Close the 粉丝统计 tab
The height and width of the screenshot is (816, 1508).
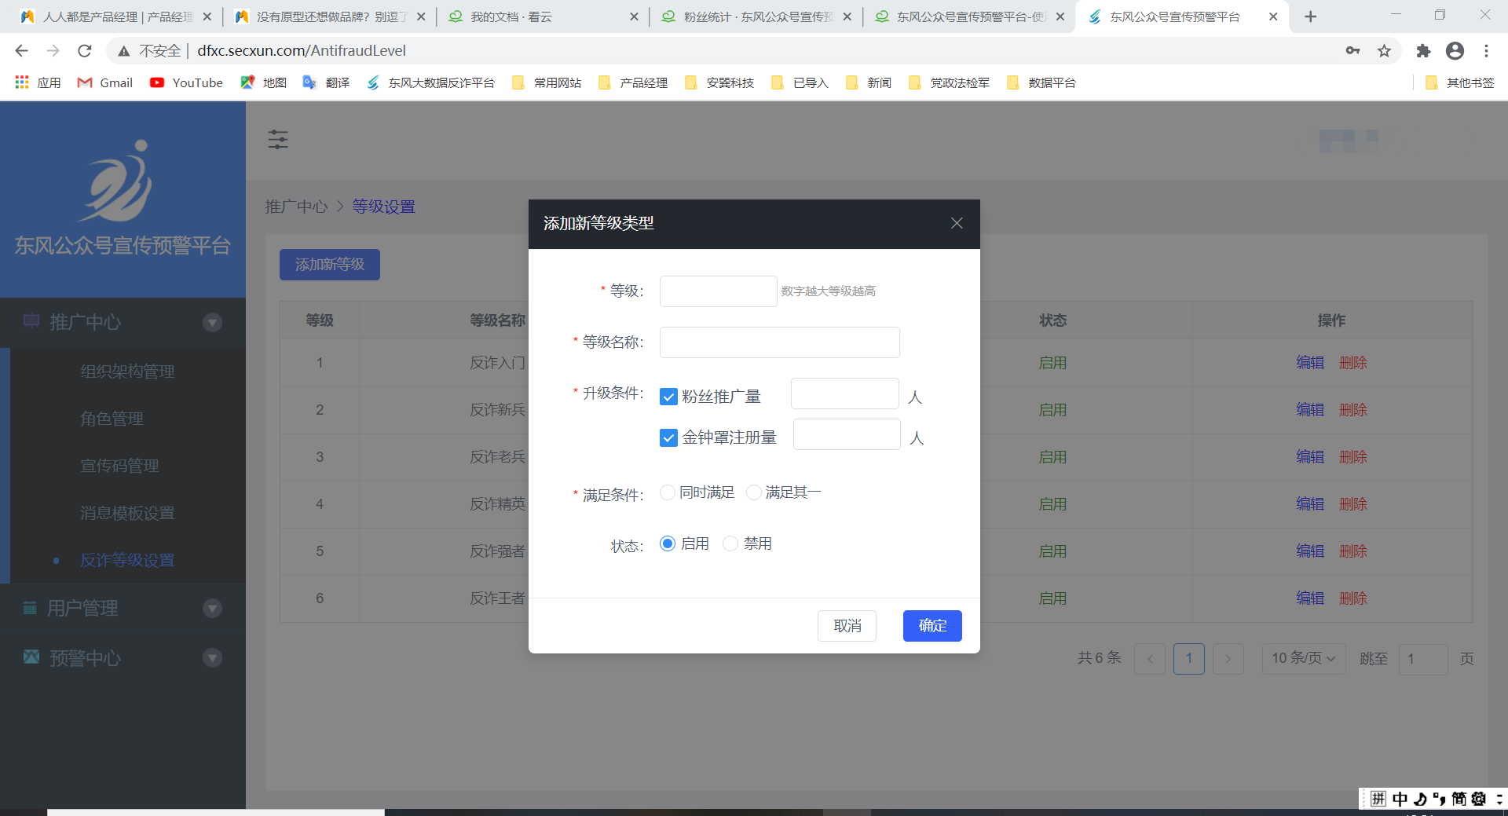[x=847, y=16]
